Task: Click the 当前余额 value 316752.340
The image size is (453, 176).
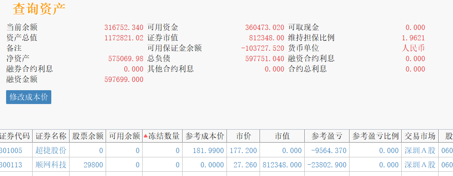Action: (x=123, y=28)
